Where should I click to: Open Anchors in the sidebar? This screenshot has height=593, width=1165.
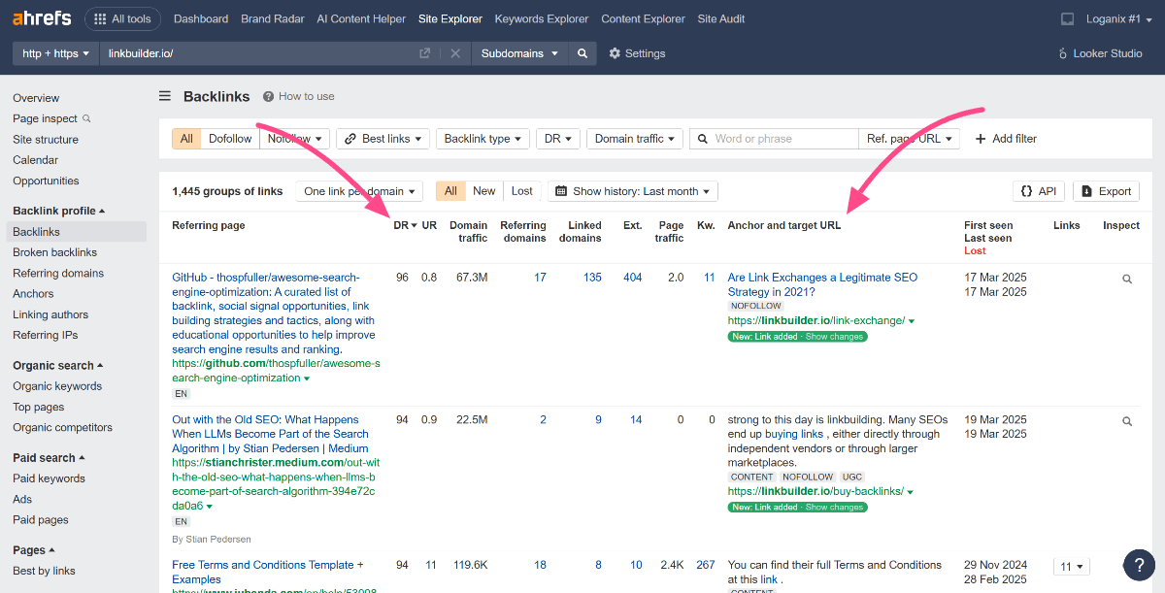click(x=33, y=294)
